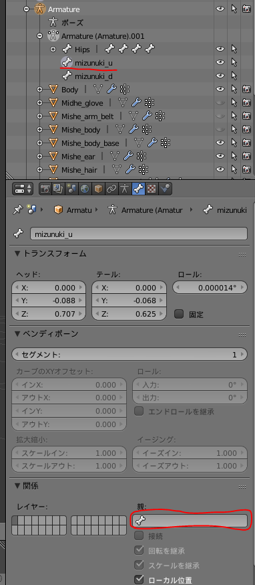The height and width of the screenshot is (585, 255).
Task: Click the mizunuki bone breadcrumb
Action: (x=225, y=210)
